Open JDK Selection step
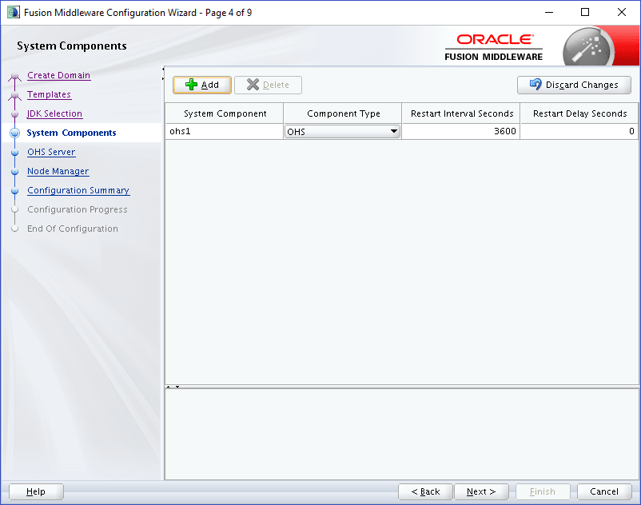This screenshot has width=641, height=505. pos(55,113)
